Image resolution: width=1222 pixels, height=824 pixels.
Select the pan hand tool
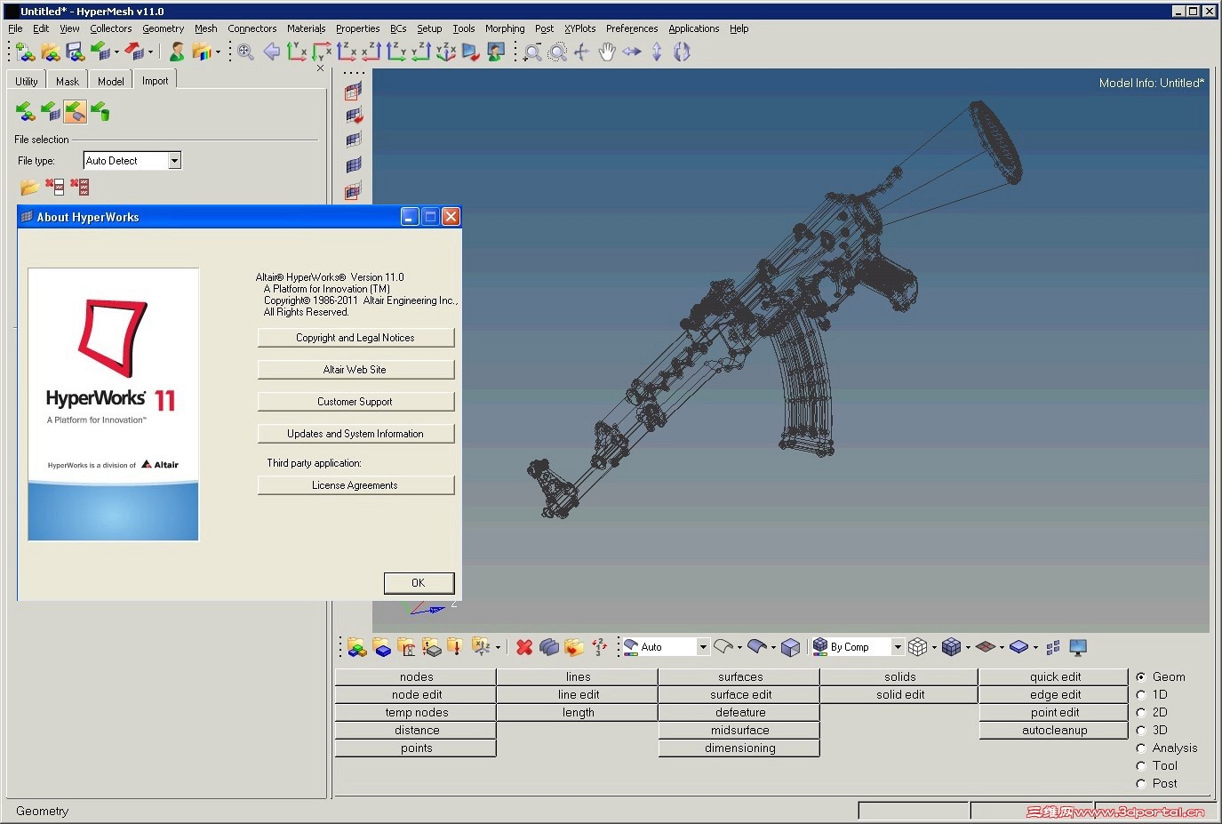tap(607, 52)
